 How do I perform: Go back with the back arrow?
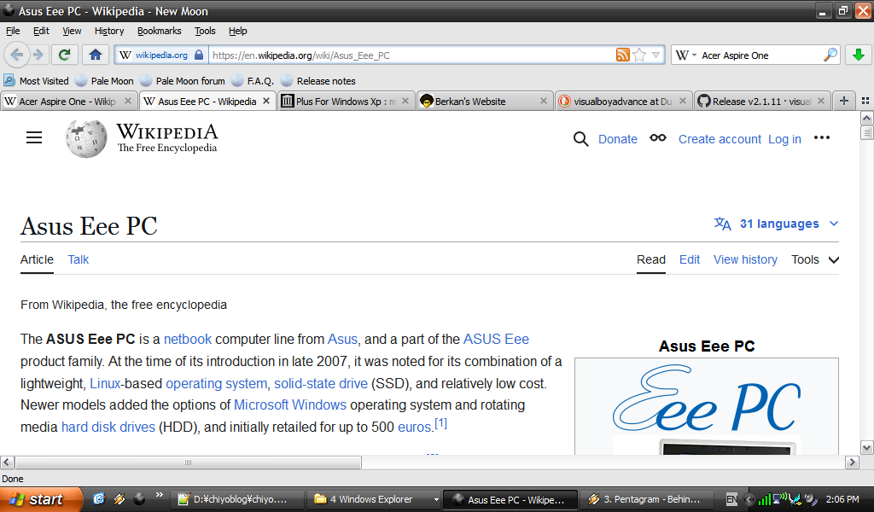click(x=17, y=55)
